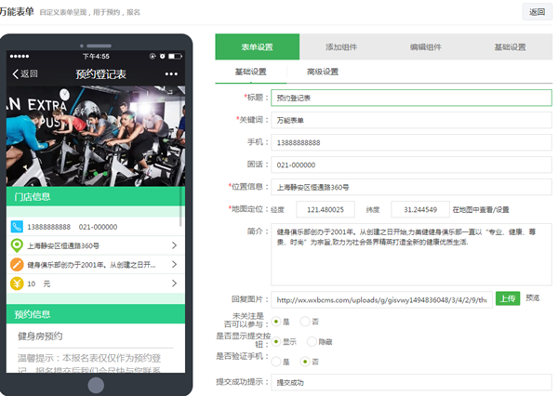Switch to the 表单设置 tab
Viewport: 558px width, 396px height.
[258, 47]
